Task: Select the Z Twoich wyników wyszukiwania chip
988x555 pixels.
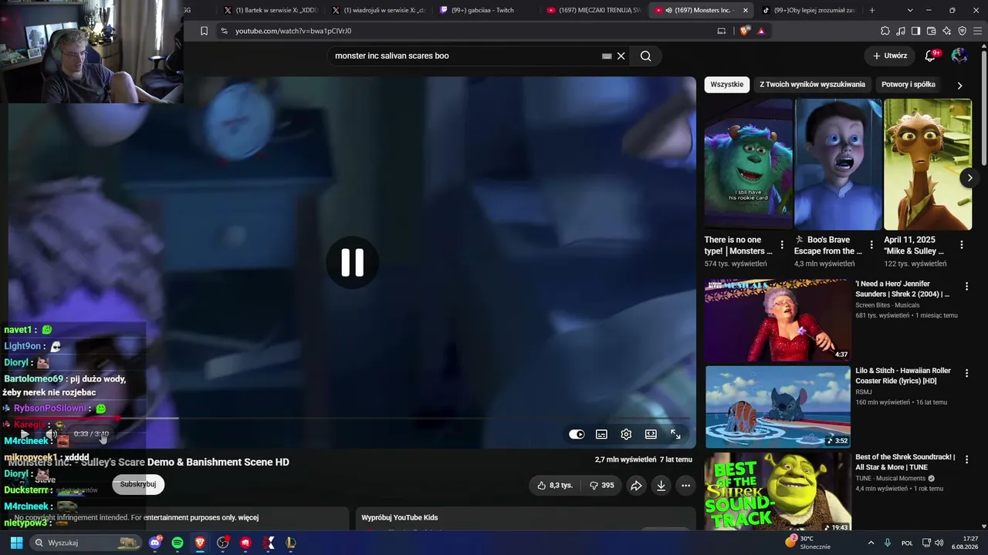Action: tap(812, 85)
